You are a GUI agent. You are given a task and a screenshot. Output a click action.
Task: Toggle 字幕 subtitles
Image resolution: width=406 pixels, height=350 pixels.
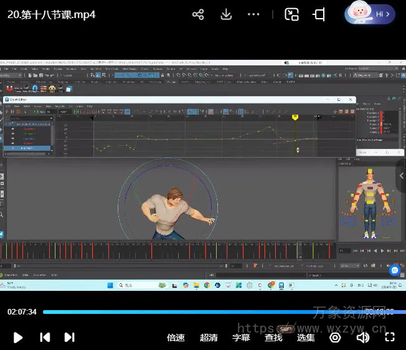[x=241, y=338]
